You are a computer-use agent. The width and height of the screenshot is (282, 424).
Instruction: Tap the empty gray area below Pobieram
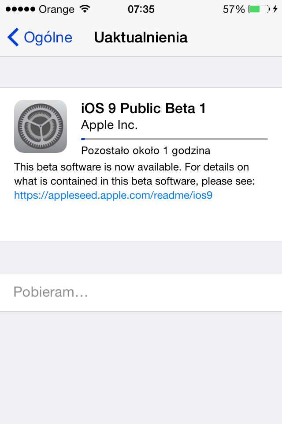pyautogui.click(x=141, y=368)
